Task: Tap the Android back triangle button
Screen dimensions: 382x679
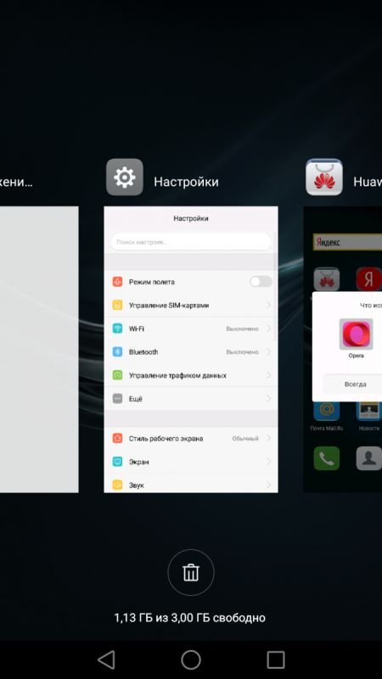Action: tap(107, 660)
